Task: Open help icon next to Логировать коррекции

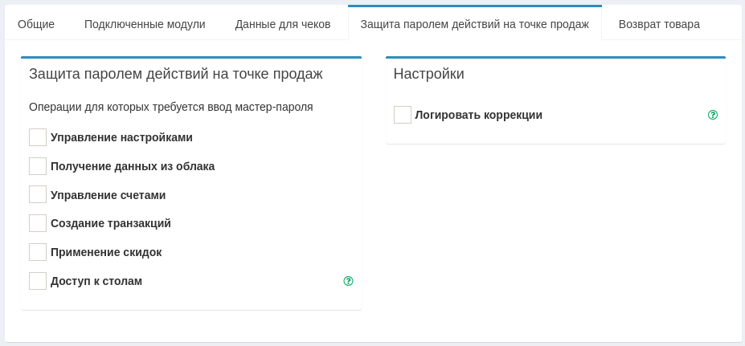Action: coord(713,115)
